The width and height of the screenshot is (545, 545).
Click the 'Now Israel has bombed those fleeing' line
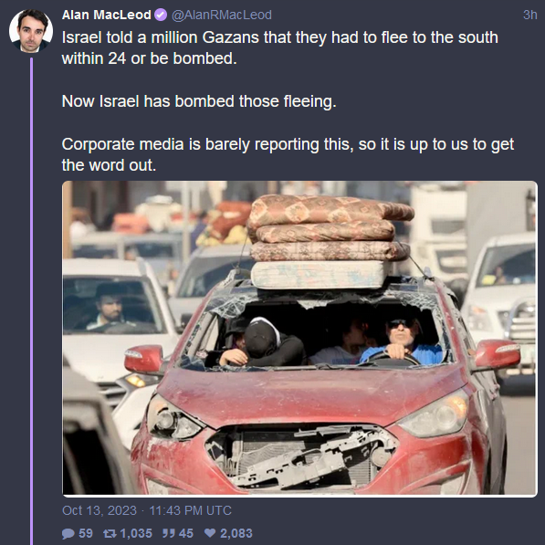tap(199, 101)
